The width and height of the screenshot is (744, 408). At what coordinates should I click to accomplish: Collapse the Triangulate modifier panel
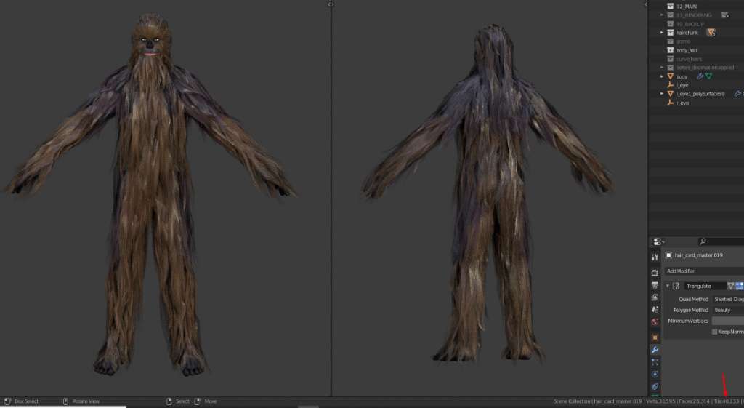(x=668, y=286)
